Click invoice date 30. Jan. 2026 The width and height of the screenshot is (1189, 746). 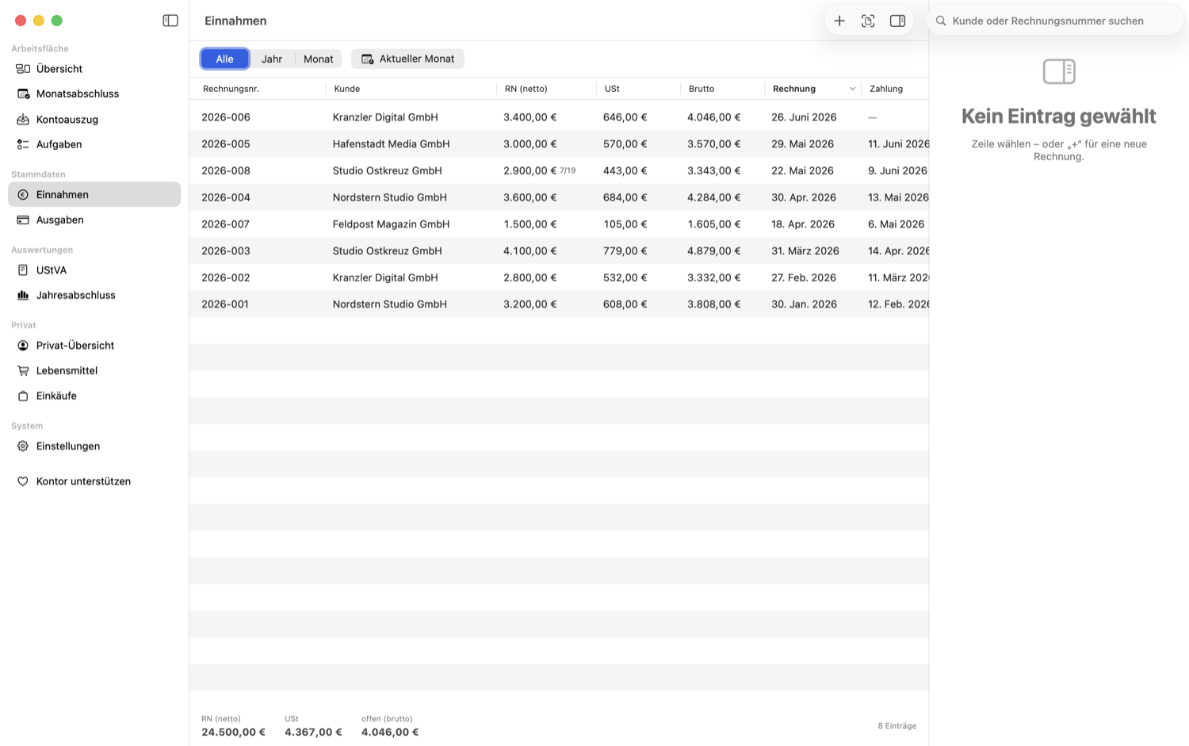[804, 304]
